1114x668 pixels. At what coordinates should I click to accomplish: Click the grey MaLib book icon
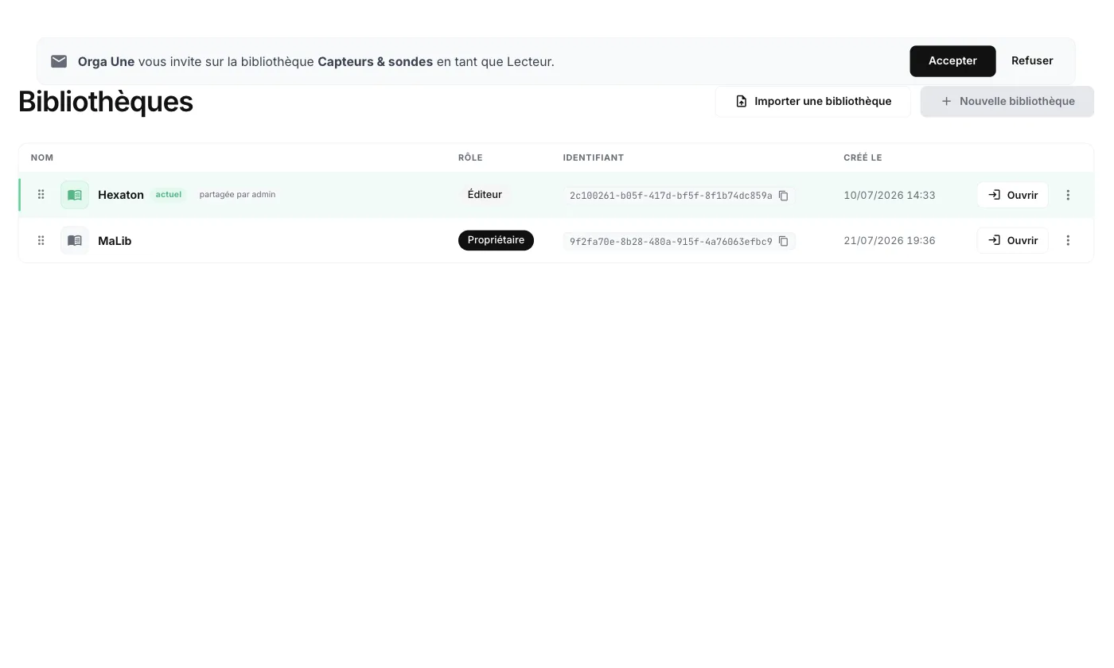pyautogui.click(x=75, y=240)
